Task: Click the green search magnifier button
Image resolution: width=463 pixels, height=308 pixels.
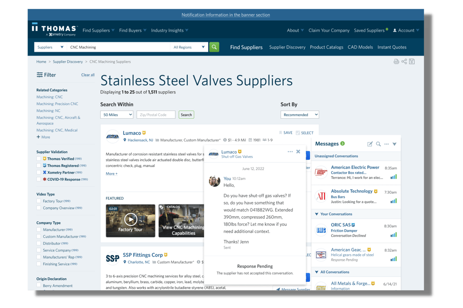Action: click(214, 47)
